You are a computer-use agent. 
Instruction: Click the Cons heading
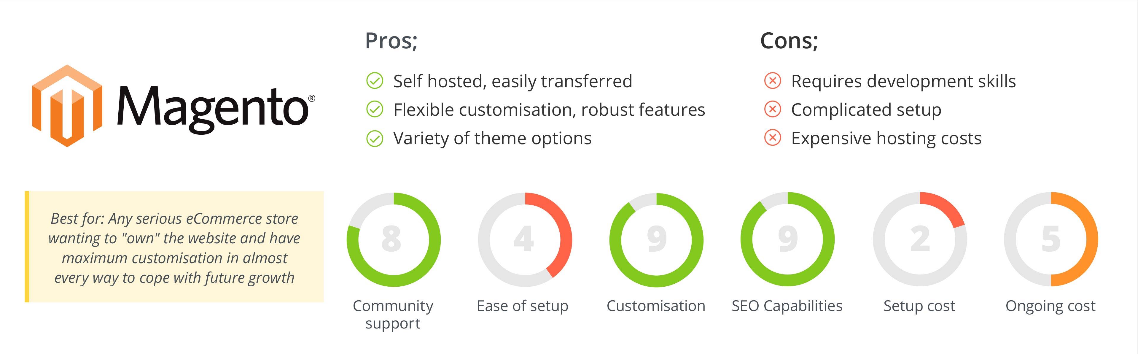789,41
